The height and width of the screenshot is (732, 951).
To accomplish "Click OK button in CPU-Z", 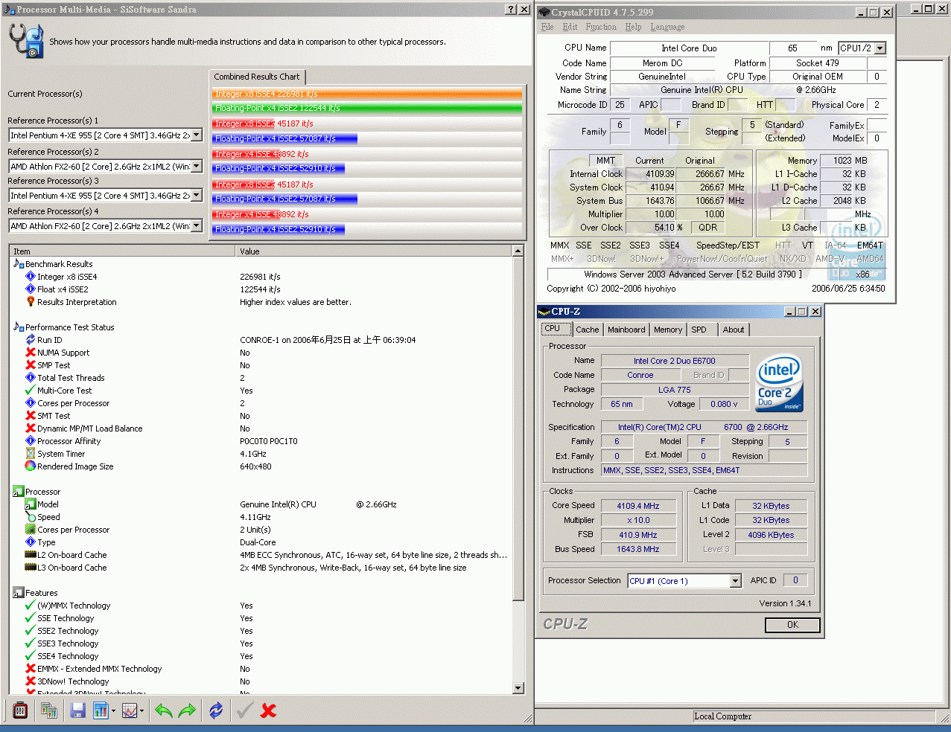I will pyautogui.click(x=792, y=625).
